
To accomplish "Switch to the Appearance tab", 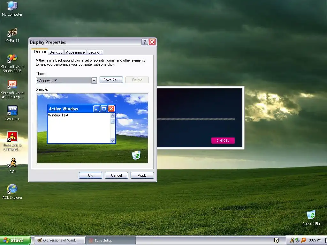I will click(75, 52).
